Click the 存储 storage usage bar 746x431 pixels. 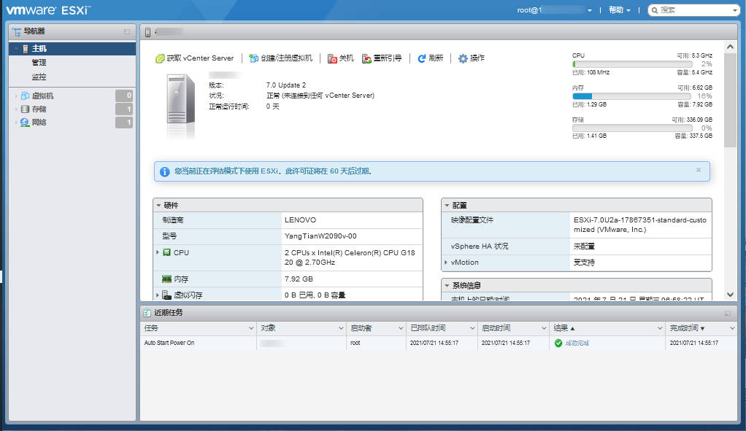632,128
